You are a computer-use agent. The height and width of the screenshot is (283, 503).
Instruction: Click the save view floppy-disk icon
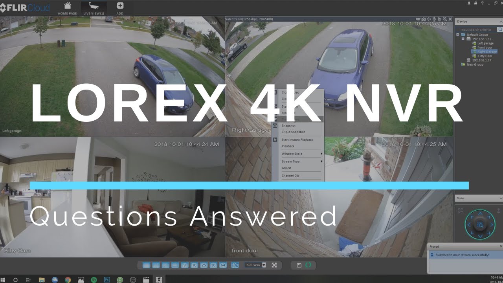pyautogui.click(x=299, y=265)
